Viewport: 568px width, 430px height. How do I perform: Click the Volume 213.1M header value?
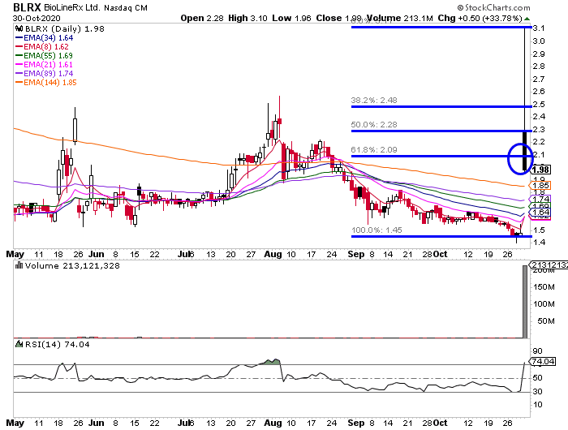[x=400, y=18]
